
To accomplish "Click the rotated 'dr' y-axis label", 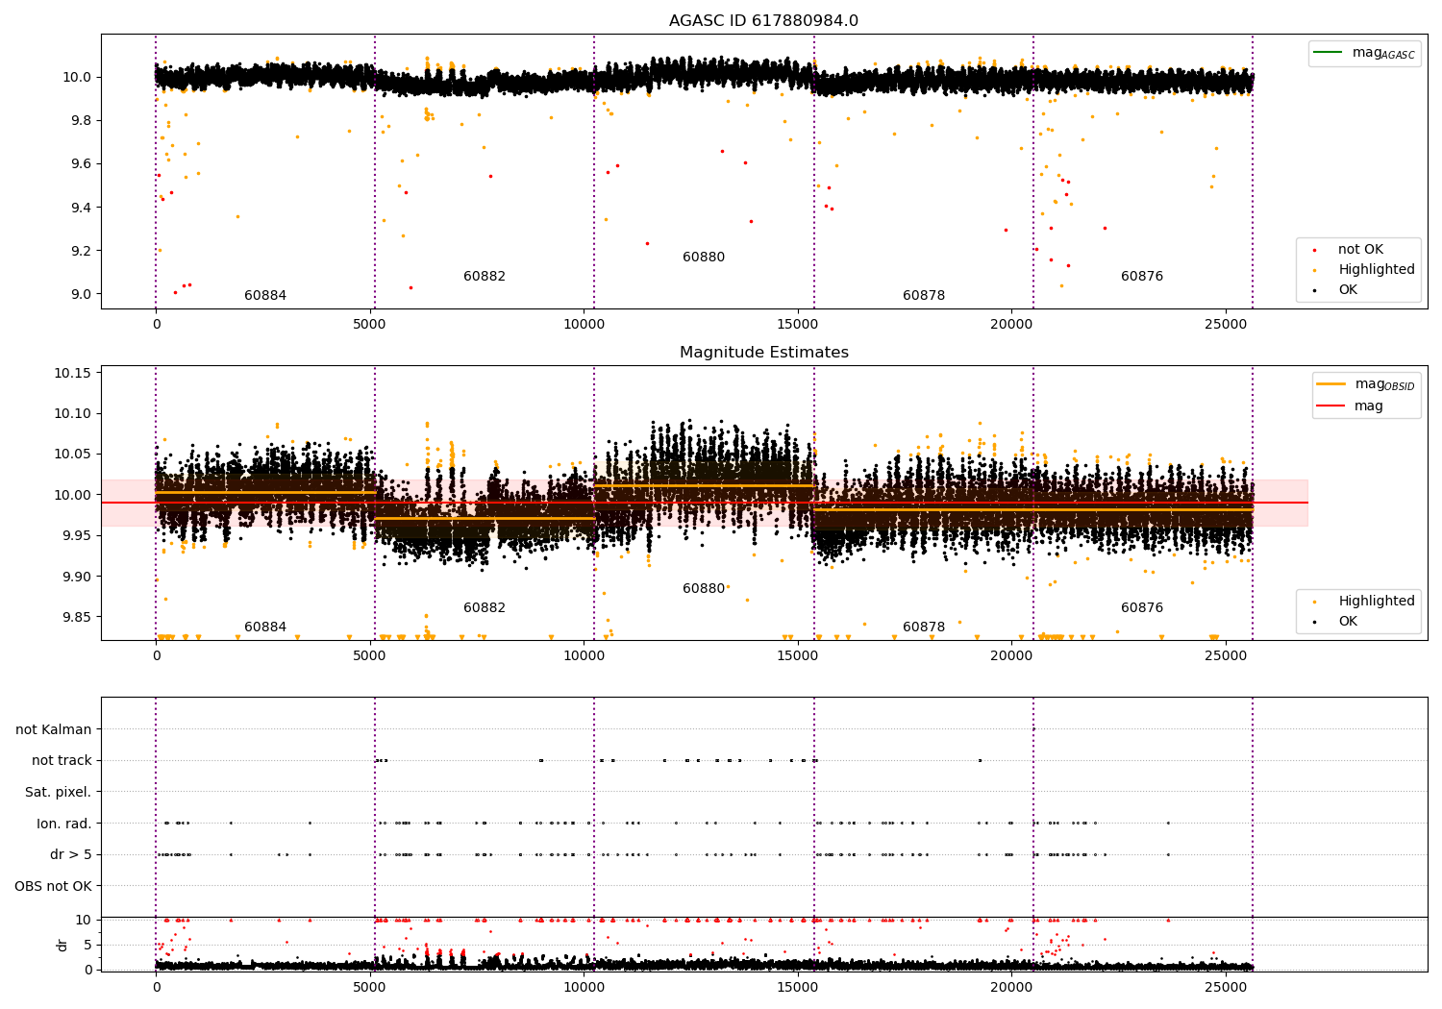I will coord(62,945).
